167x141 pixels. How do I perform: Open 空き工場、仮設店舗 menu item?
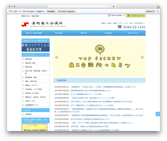(36, 72)
